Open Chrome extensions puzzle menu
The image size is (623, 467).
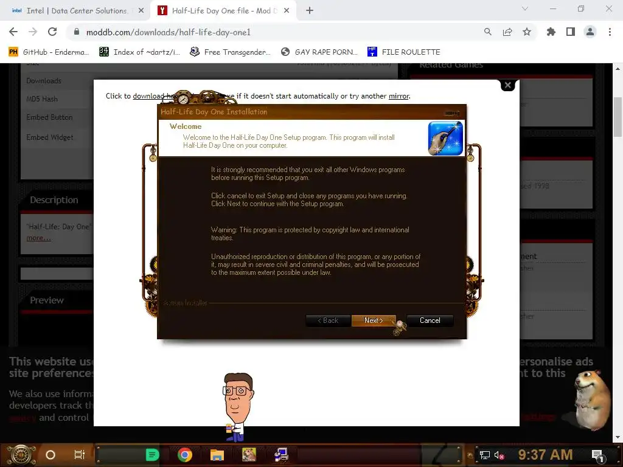pos(551,32)
